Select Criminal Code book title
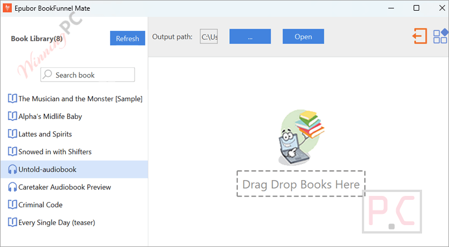Screen dimensions: 449x247 pyautogui.click(x=40, y=205)
